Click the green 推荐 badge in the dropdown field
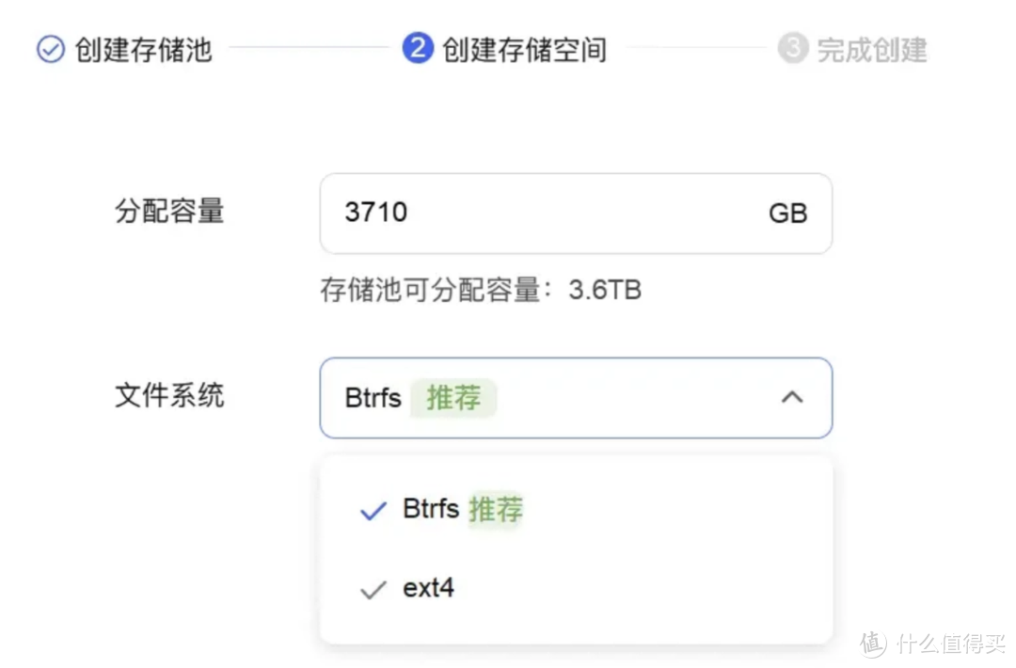The height and width of the screenshot is (668, 1016). point(454,397)
